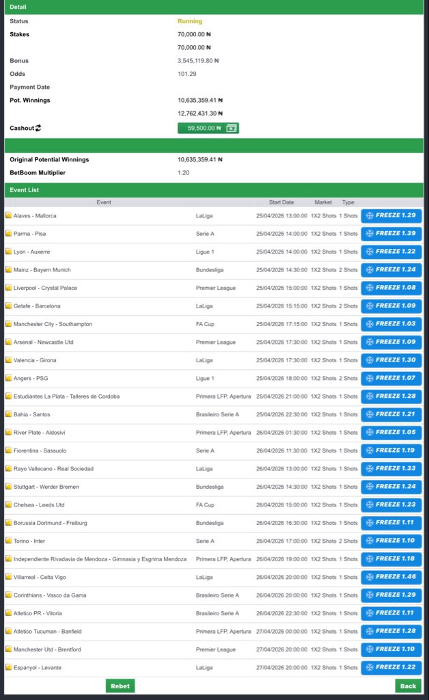Freeze Arsenal - Newcastle Utd selection
This screenshot has height=700, width=429.
point(391,342)
